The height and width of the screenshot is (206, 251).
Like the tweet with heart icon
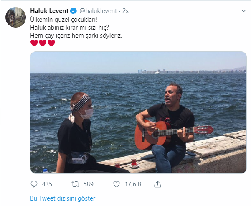[117, 184]
